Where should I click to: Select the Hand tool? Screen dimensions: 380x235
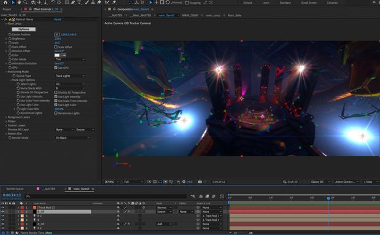click(x=19, y=2)
